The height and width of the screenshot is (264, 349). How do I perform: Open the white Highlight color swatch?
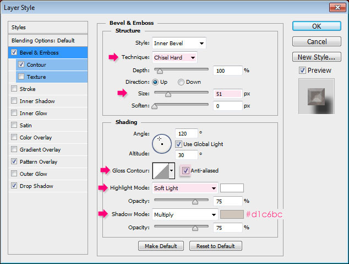click(x=232, y=188)
